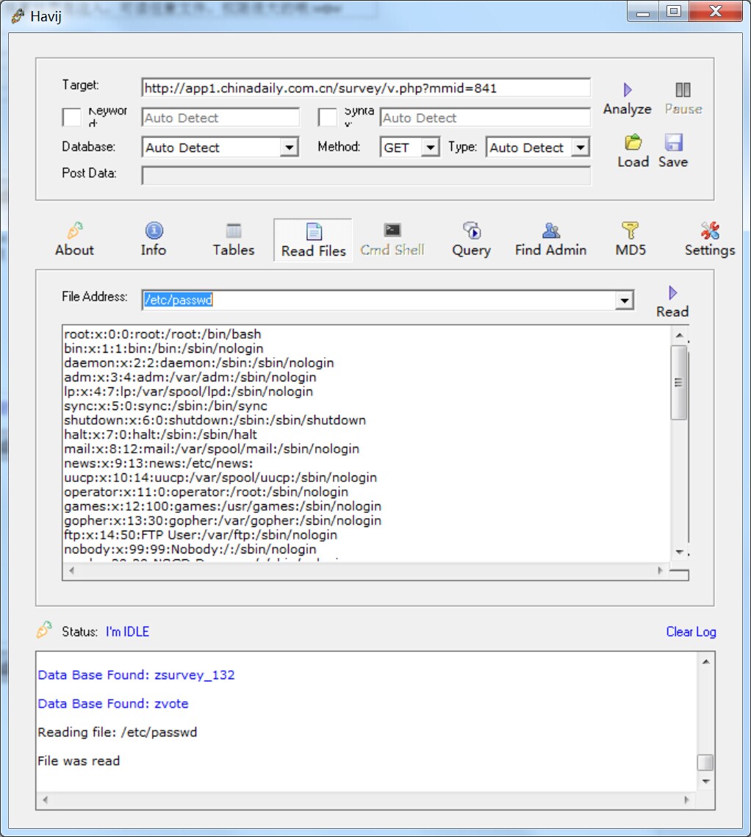
Task: Click the Analyze button label
Action: [628, 109]
